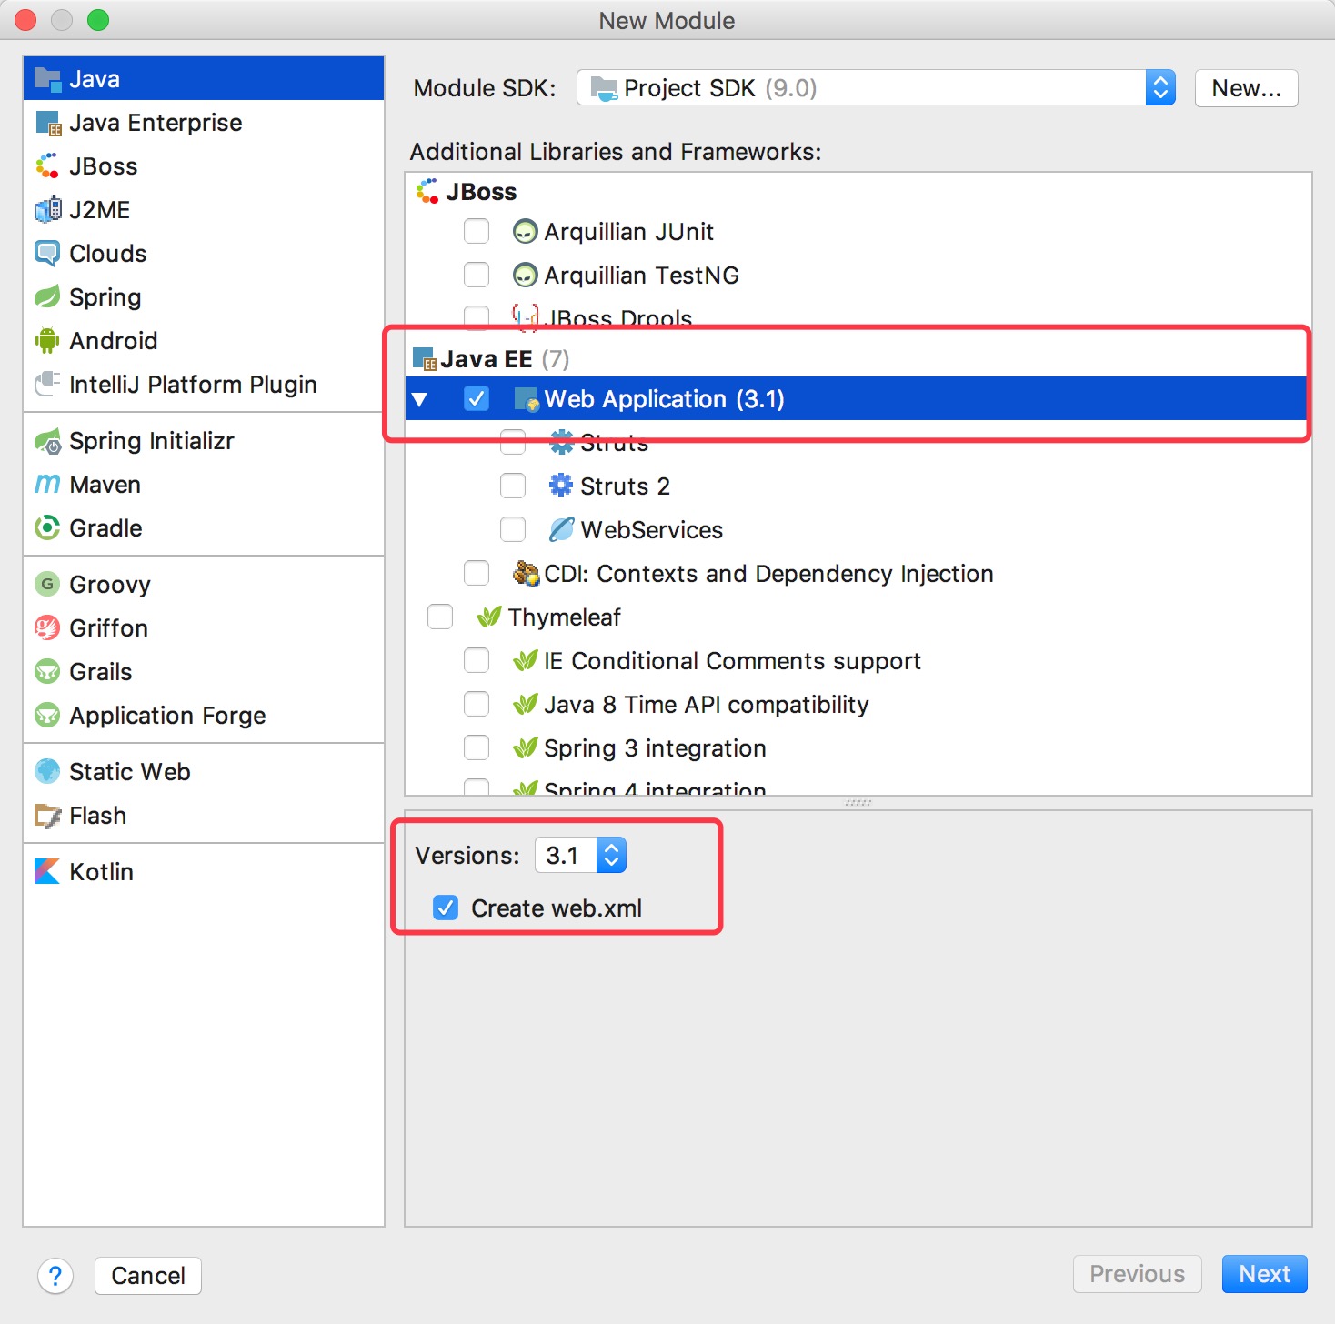This screenshot has width=1335, height=1324.
Task: Select the JBoss frameworks group header
Action: click(x=467, y=192)
